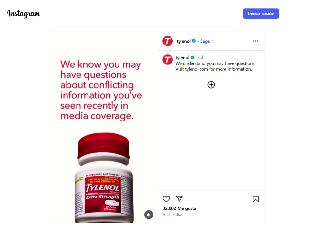Click the video progress bar under the post
Screen dimensions: 310x232
[x=103, y=223]
